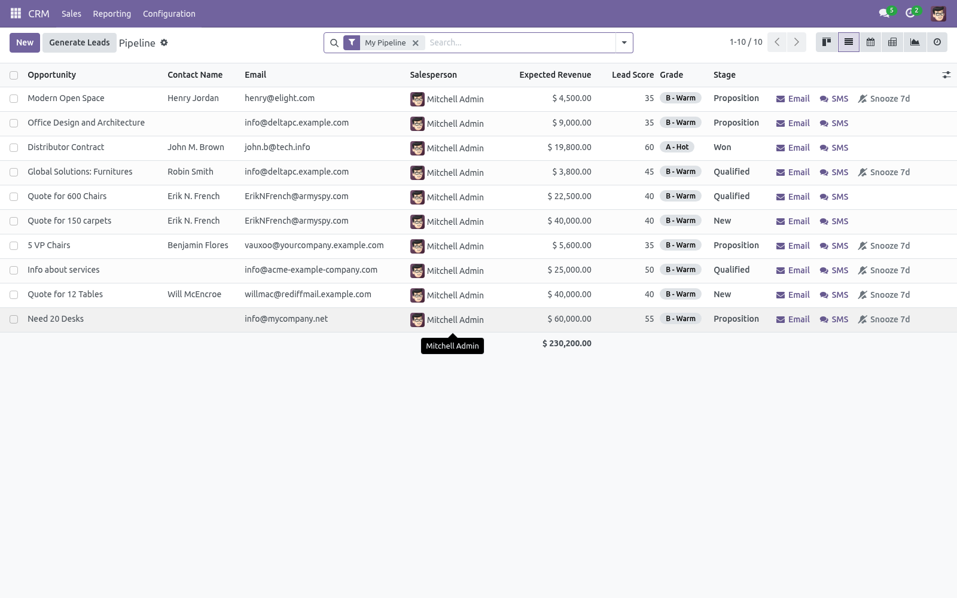
Task: Click the user avatar in top bar
Action: point(938,13)
